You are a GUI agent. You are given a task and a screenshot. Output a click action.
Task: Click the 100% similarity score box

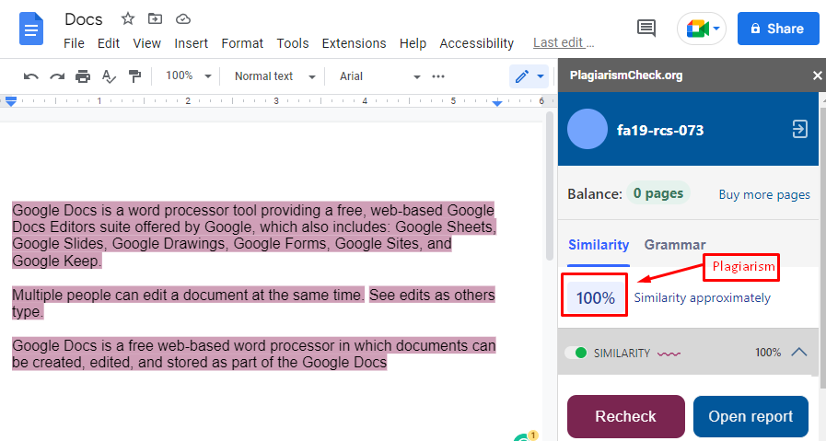point(595,297)
